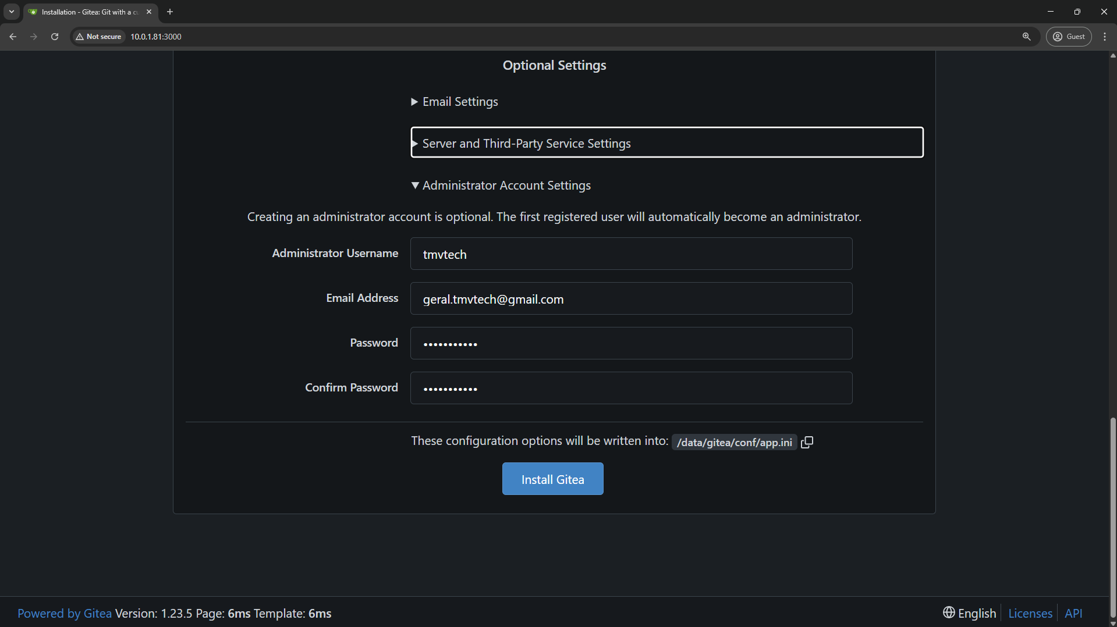Minimize the browser window
This screenshot has height=627, width=1117.
pyautogui.click(x=1050, y=12)
